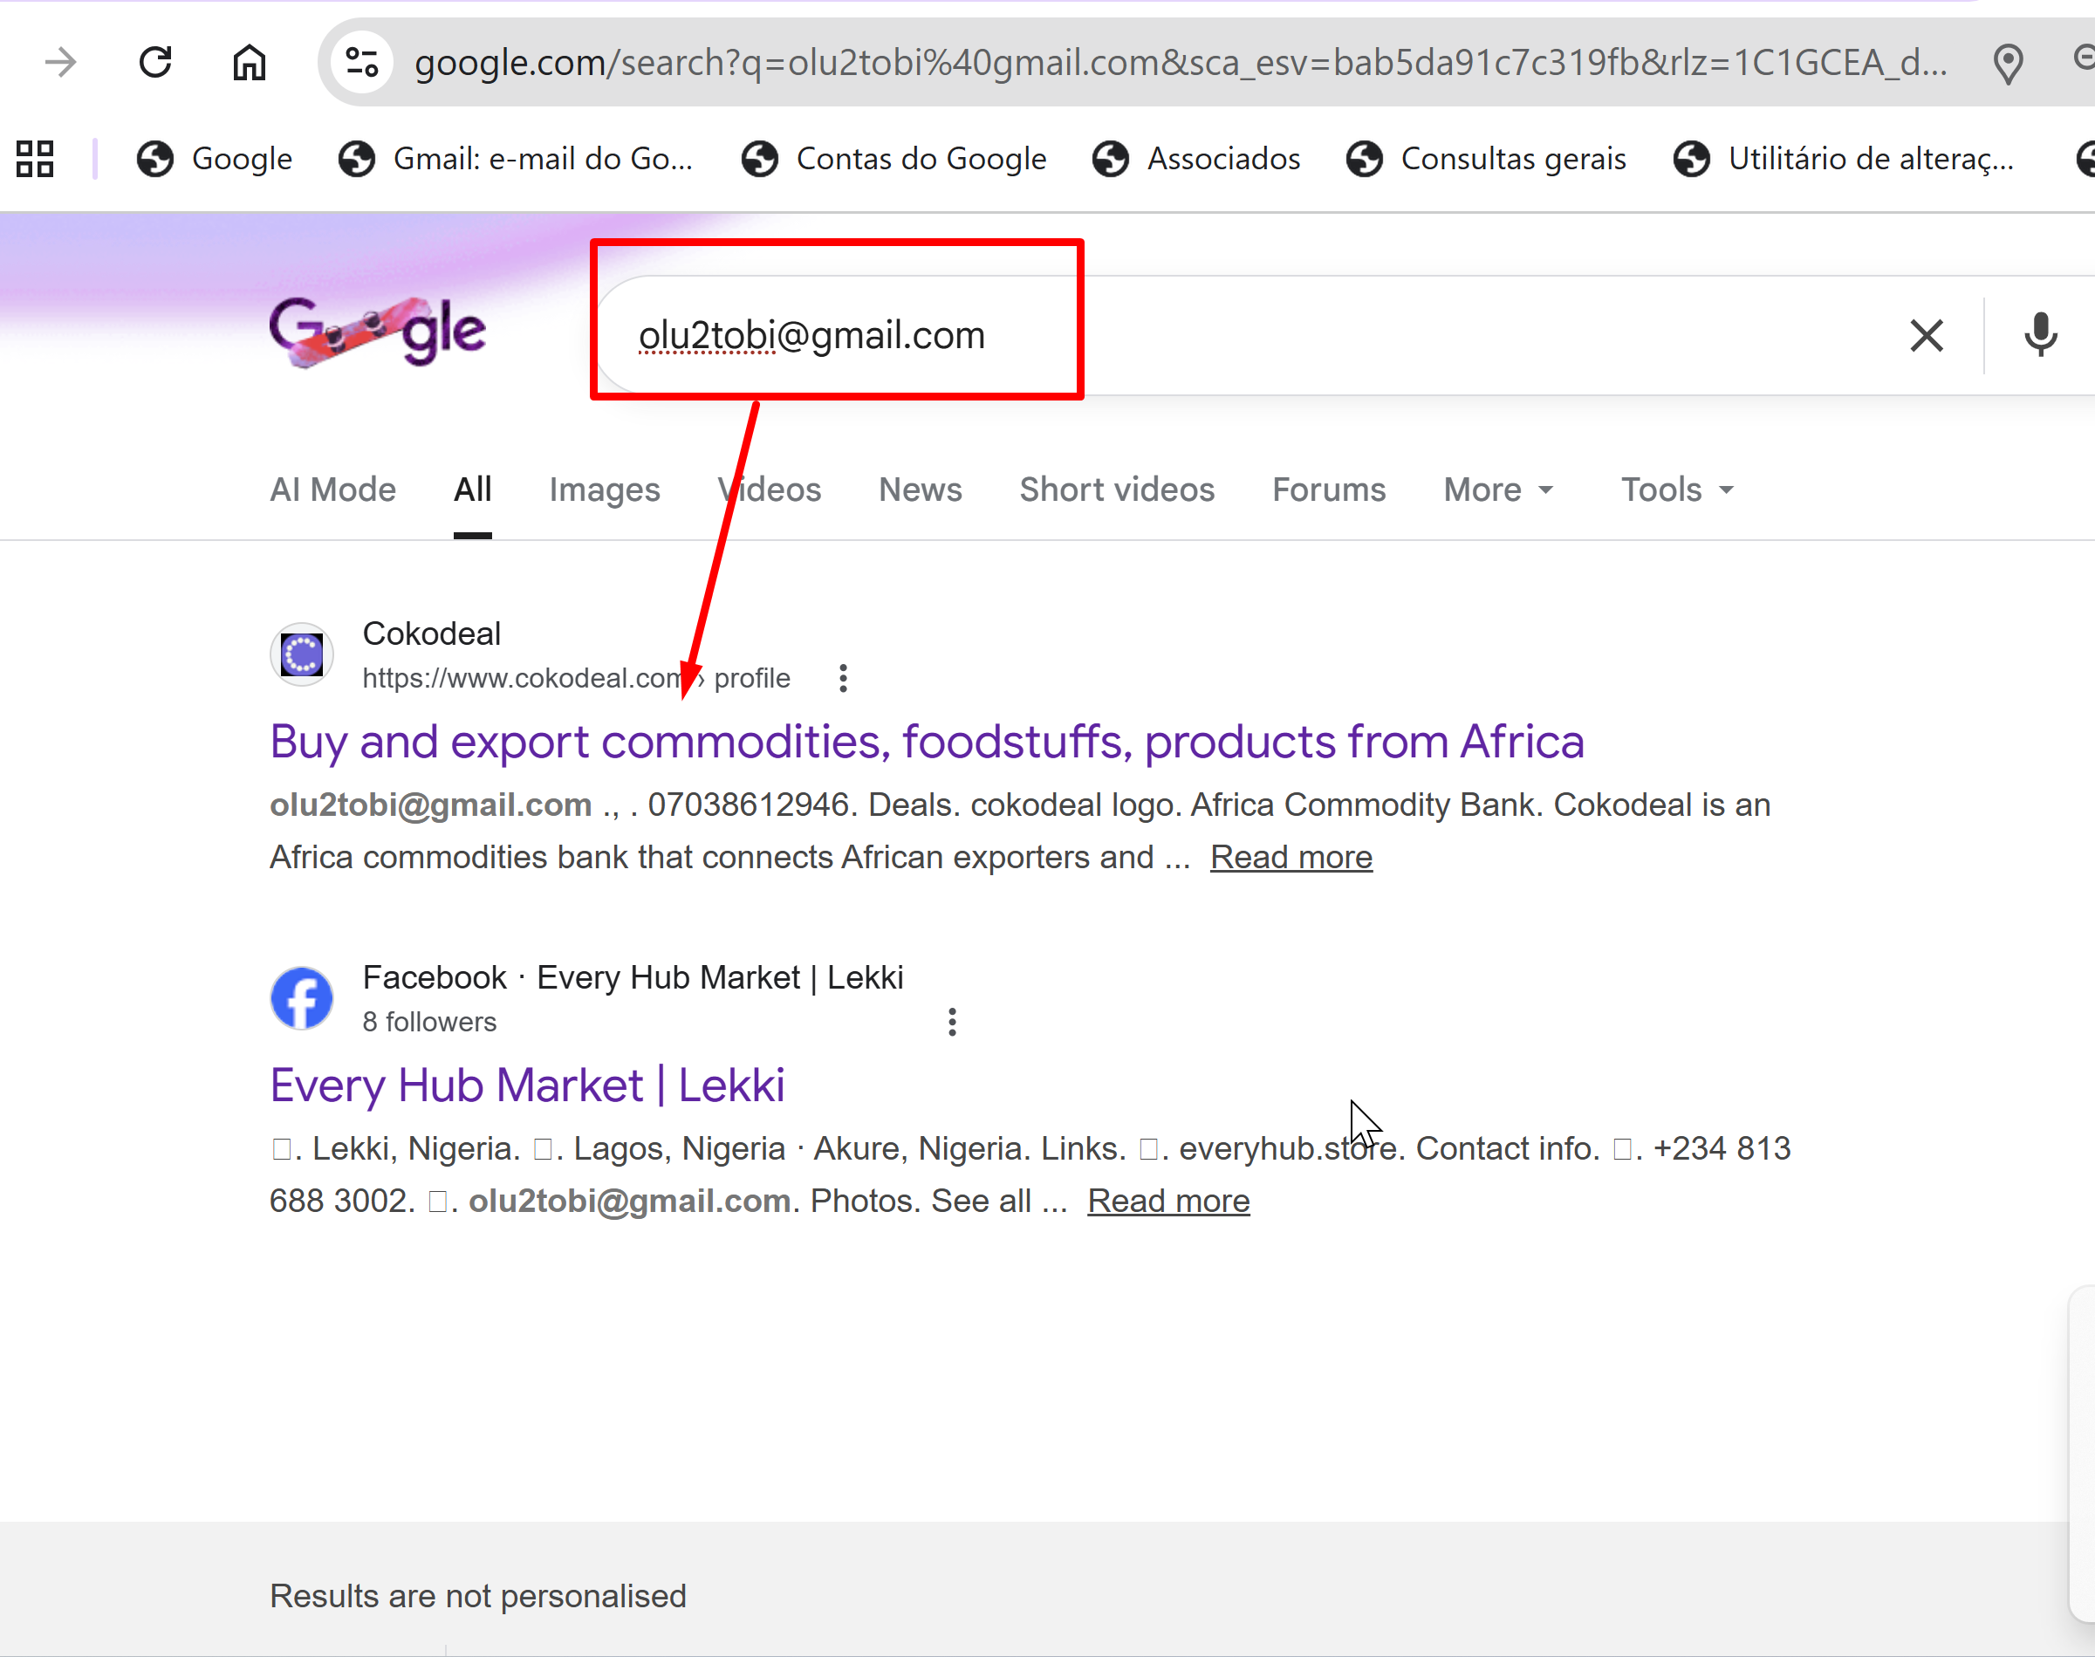Click the search input with email query
This screenshot has height=1657, width=2095.
tap(1261, 336)
